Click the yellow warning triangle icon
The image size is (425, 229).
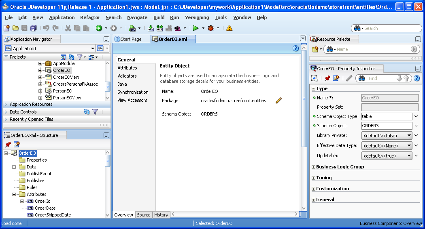click(x=229, y=28)
